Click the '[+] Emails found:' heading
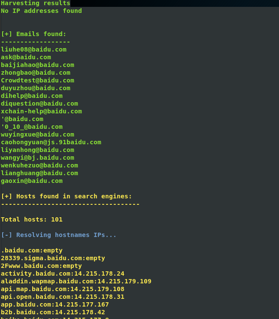The image size is (279, 319). 33,34
